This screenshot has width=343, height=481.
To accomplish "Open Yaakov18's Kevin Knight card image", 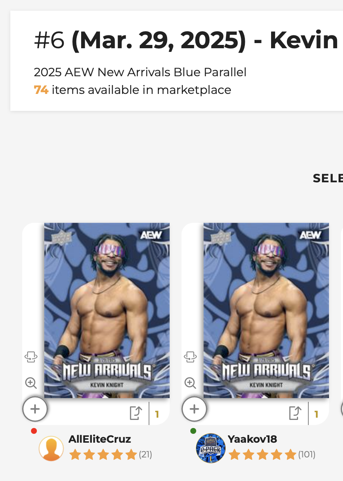I will point(266,310).
